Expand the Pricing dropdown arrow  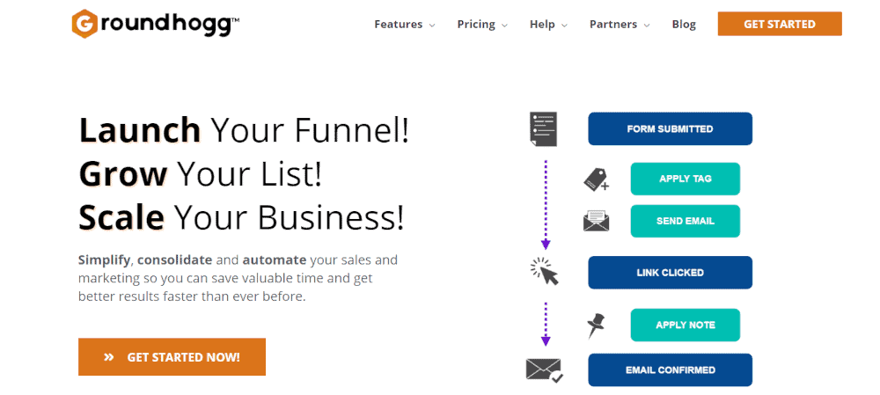[504, 26]
